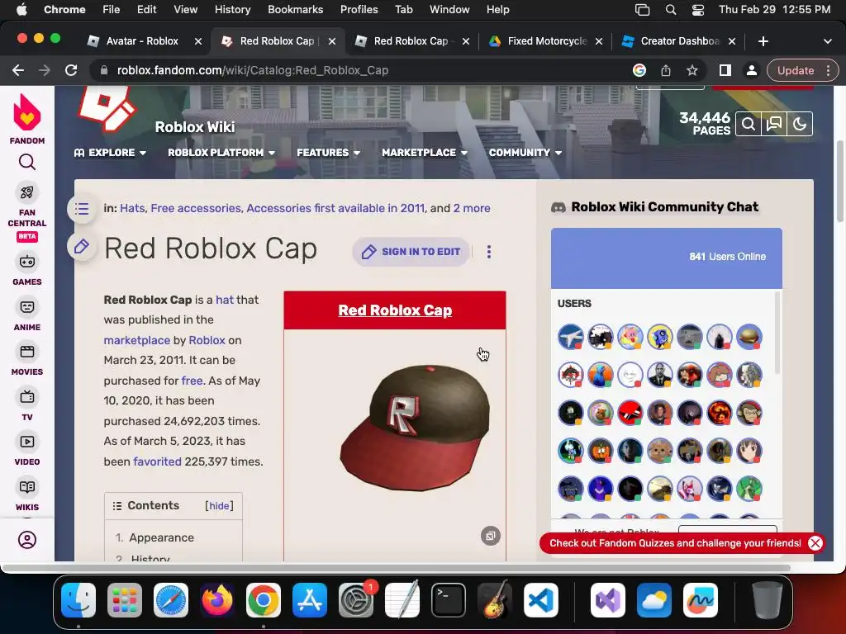Expand the tab search chevron
The width and height of the screenshot is (846, 634).
(828, 41)
